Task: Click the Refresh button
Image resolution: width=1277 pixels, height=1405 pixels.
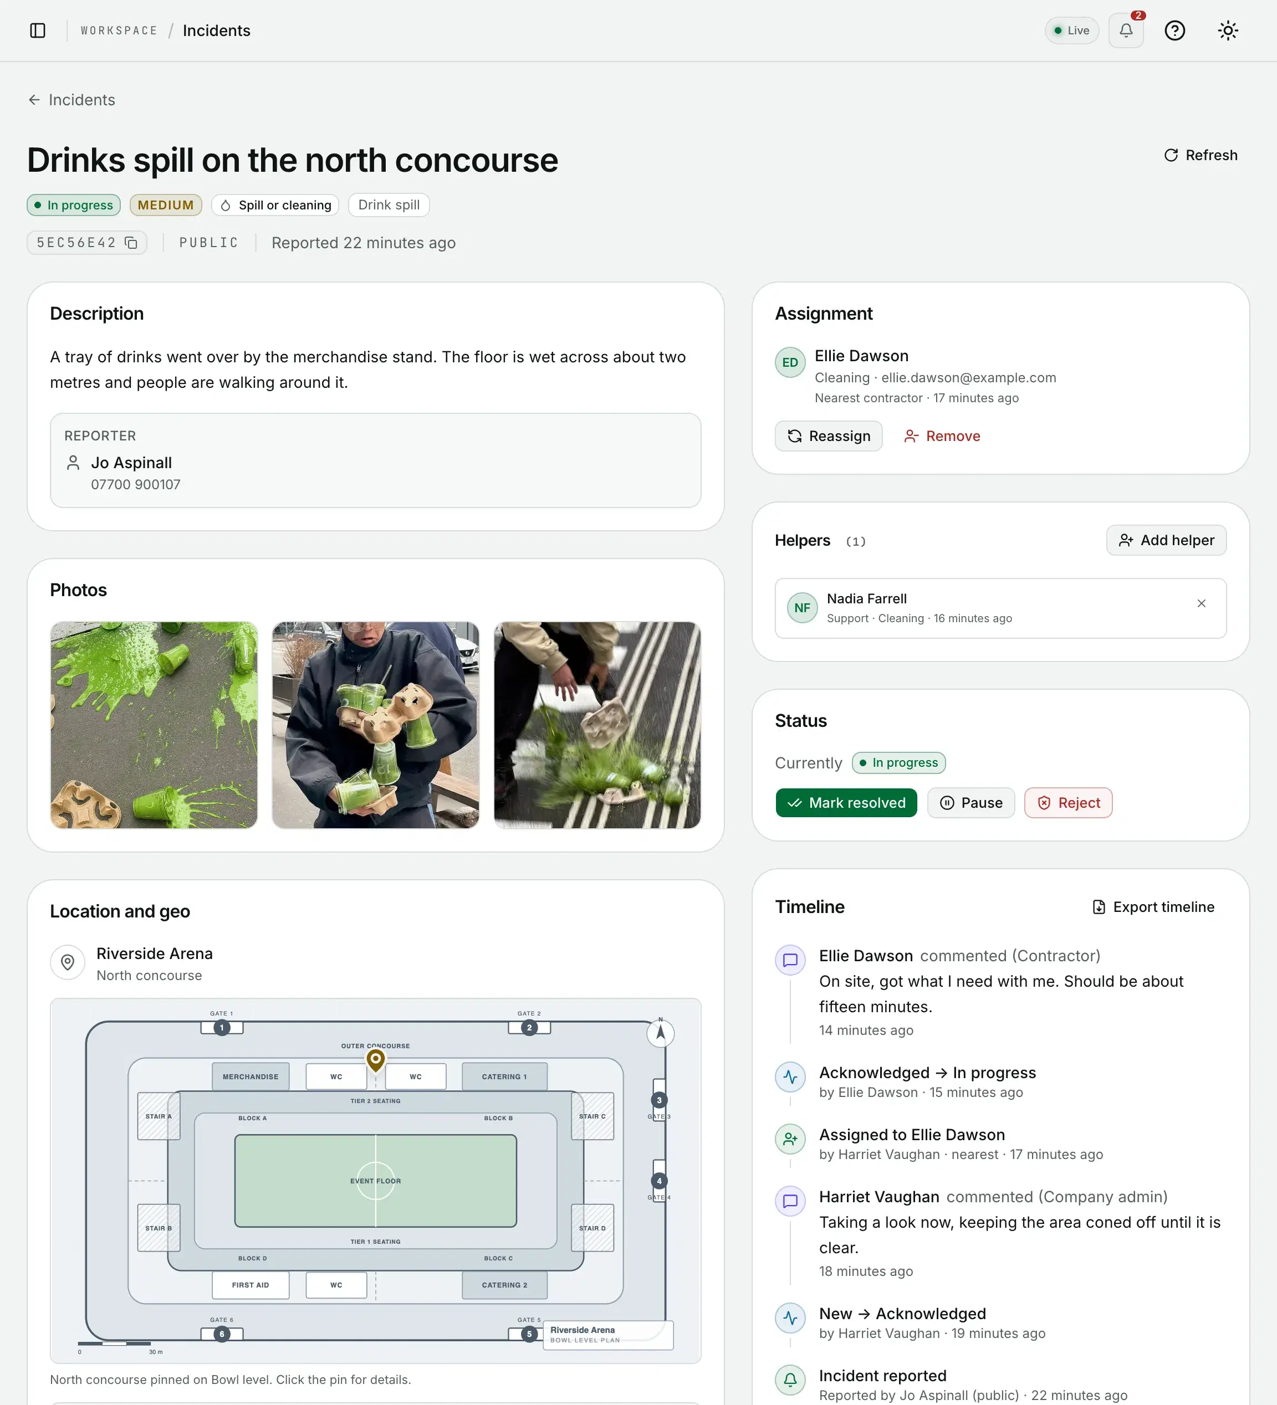Action: (x=1201, y=155)
